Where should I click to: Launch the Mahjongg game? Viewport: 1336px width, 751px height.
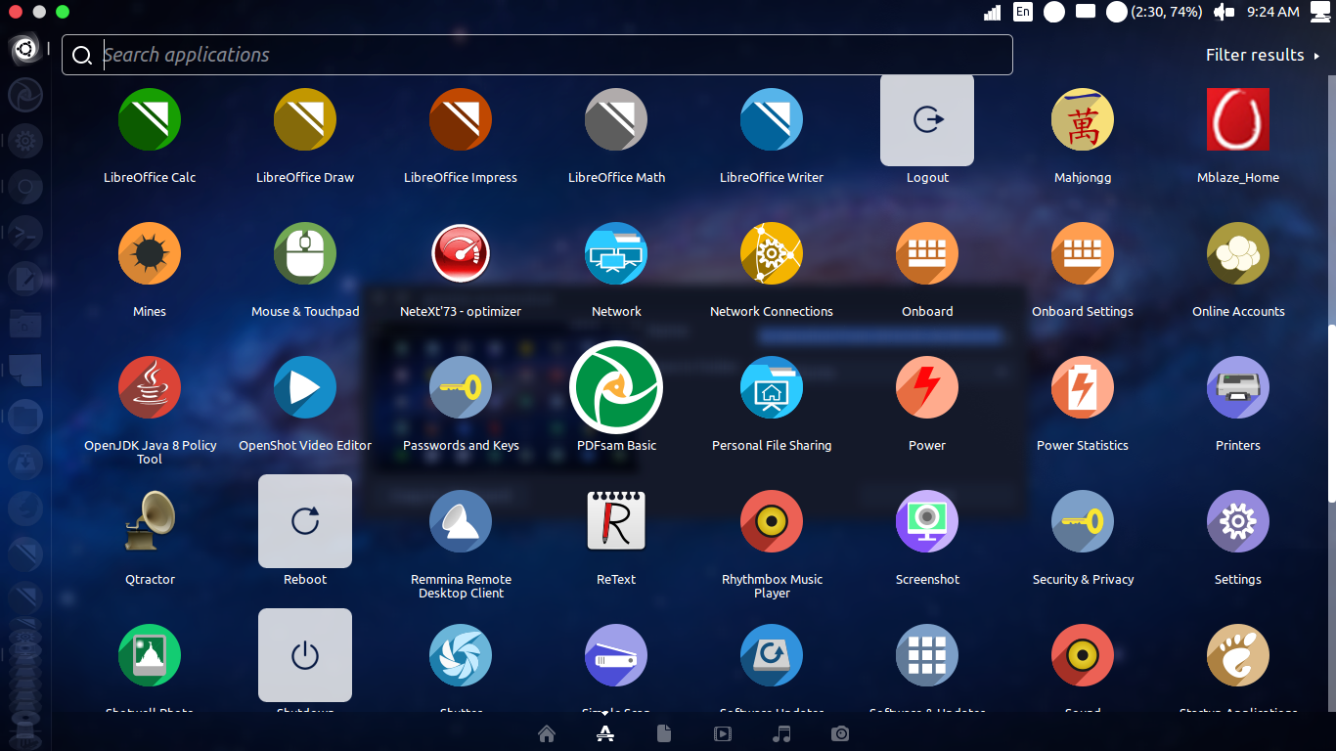click(x=1083, y=119)
